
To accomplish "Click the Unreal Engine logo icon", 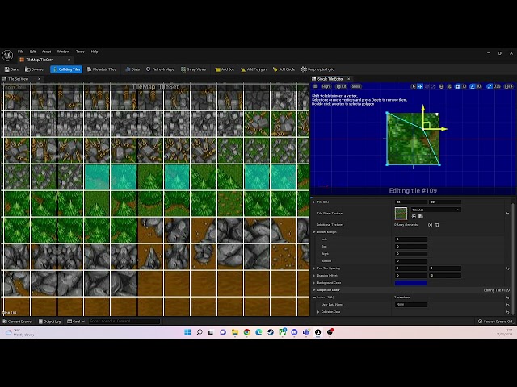I will pyautogui.click(x=7, y=56).
